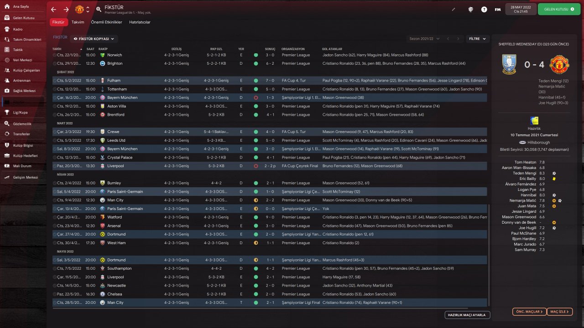Image resolution: width=584 pixels, height=328 pixels.
Task: Click the 28 May 2022 date button
Action: pyautogui.click(x=521, y=9)
